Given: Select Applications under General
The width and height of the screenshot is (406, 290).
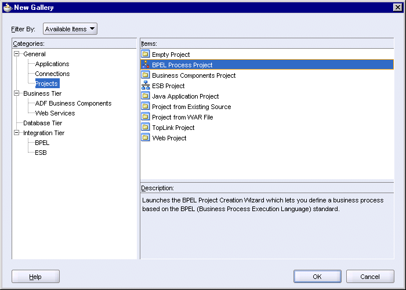Looking at the screenshot, I should click(x=52, y=64).
